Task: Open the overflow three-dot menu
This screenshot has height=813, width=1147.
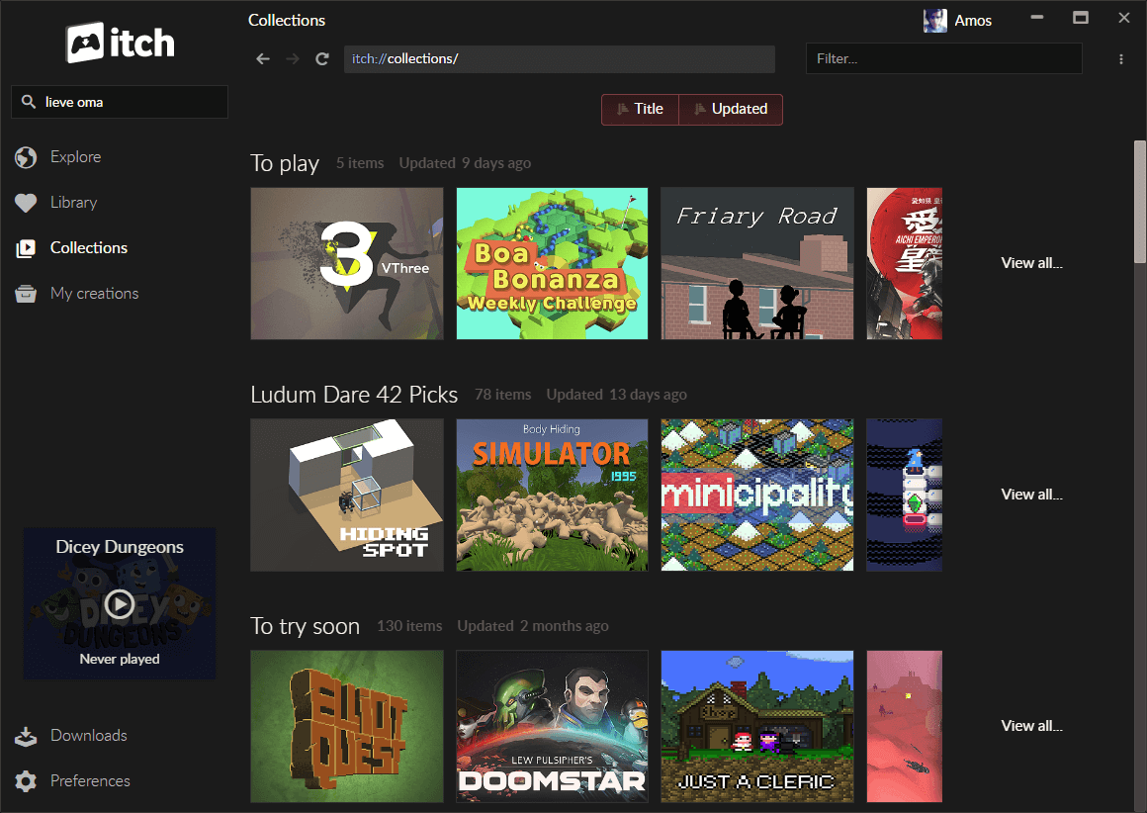Action: 1121,58
